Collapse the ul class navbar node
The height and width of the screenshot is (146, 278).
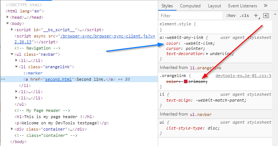[x=12, y=54]
